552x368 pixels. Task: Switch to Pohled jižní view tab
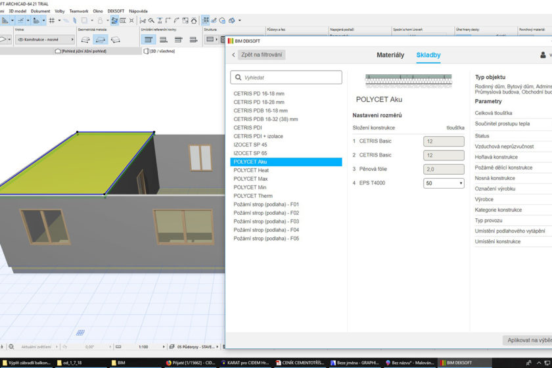pyautogui.click(x=81, y=51)
